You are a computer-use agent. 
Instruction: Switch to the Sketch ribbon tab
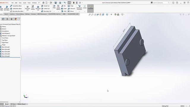(x=6, y=14)
